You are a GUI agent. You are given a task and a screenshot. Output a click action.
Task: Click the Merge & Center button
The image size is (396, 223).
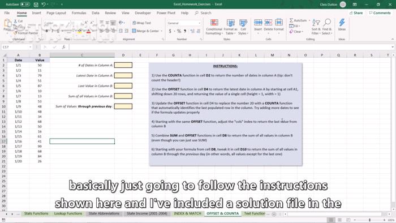click(x=145, y=31)
